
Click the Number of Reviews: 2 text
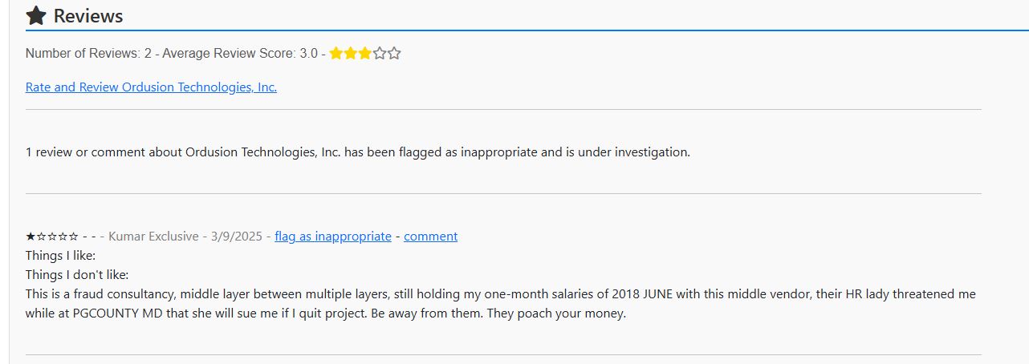pos(88,54)
